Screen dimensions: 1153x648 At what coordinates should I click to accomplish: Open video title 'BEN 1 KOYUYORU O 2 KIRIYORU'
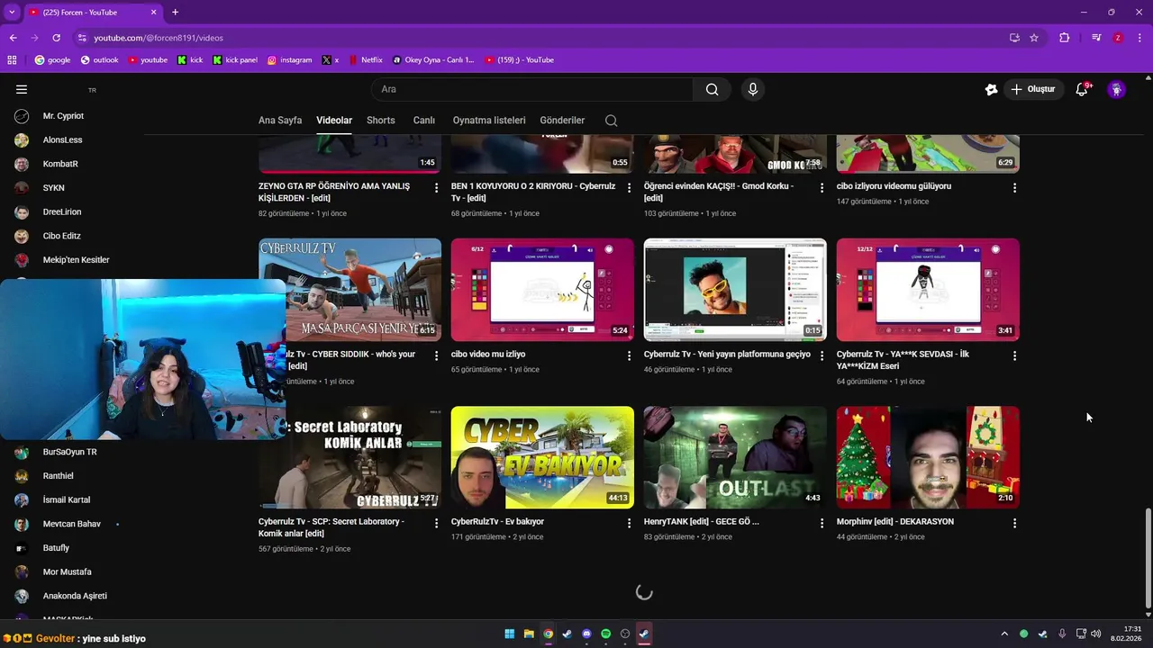click(x=533, y=192)
